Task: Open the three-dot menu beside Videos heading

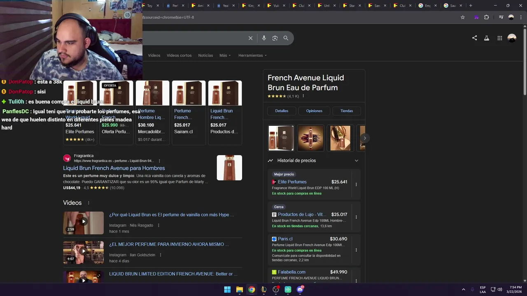Action: click(88, 203)
